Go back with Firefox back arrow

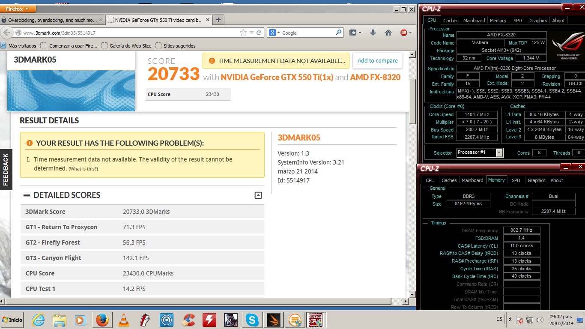(x=7, y=33)
